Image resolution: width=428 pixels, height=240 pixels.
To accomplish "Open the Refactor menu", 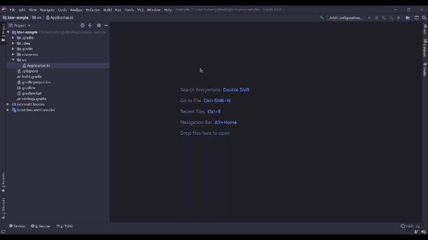I will (x=93, y=10).
